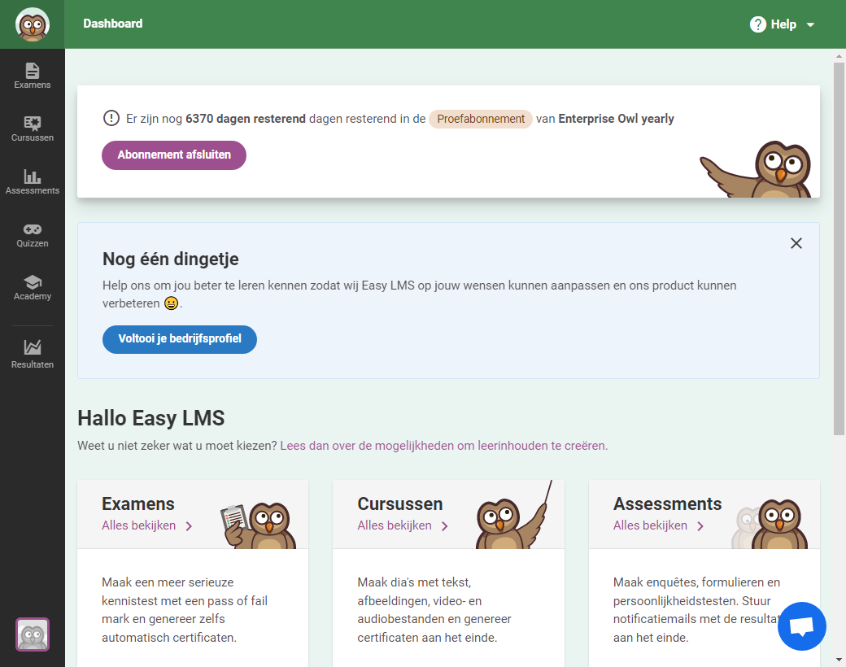Open the Examens sidebar section
Screen dimensions: 846x667
33,76
